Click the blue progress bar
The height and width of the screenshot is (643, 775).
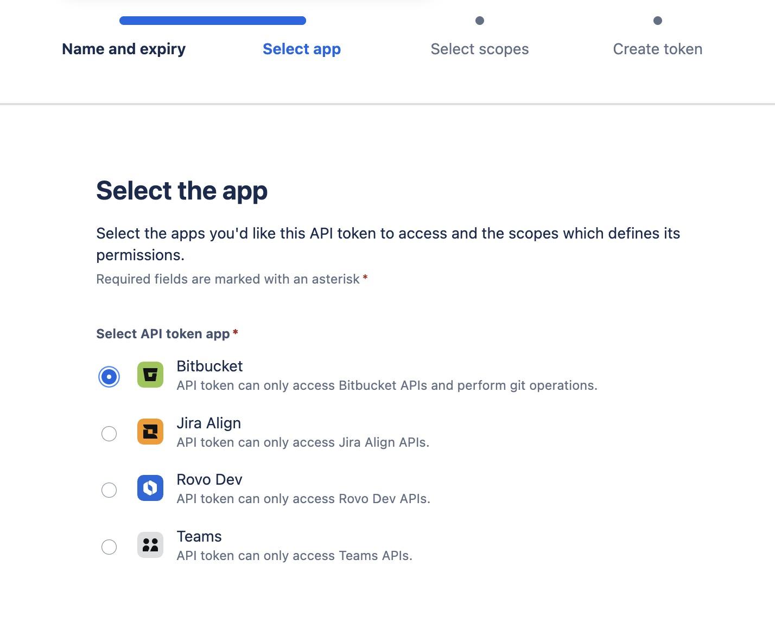pos(212,21)
